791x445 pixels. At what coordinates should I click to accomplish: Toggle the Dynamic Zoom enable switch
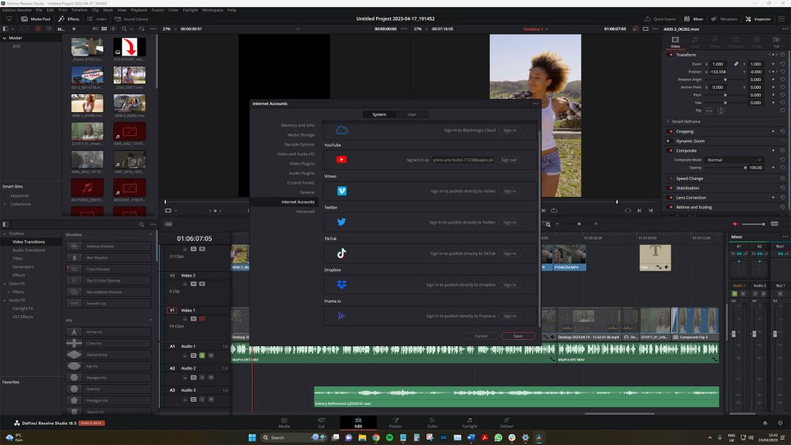(668, 141)
